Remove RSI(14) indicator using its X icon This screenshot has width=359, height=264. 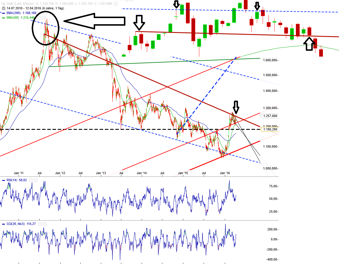coord(36,180)
